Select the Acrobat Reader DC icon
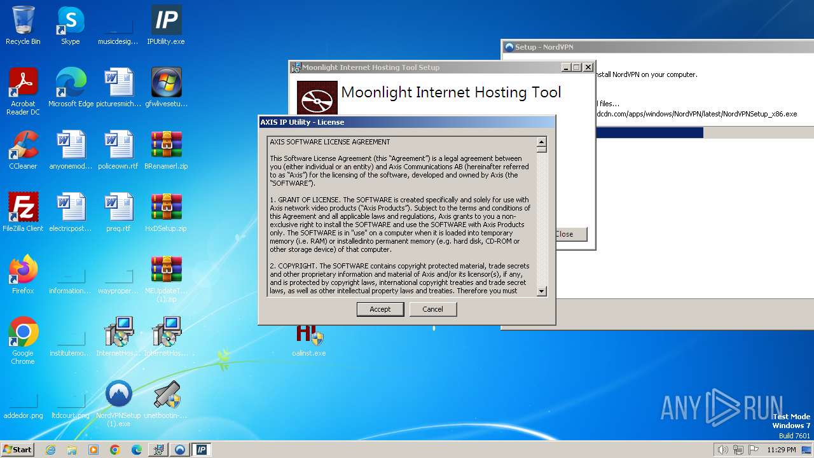The height and width of the screenshot is (458, 814). (x=23, y=92)
